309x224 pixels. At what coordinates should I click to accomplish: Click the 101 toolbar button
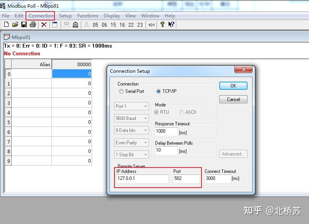tap(151, 25)
